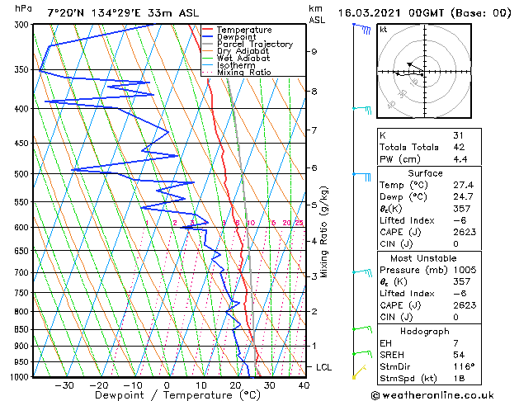The height and width of the screenshot is (401, 519).
Task: Click the 'PW (cm)' value '4.4'
Action: (x=460, y=159)
